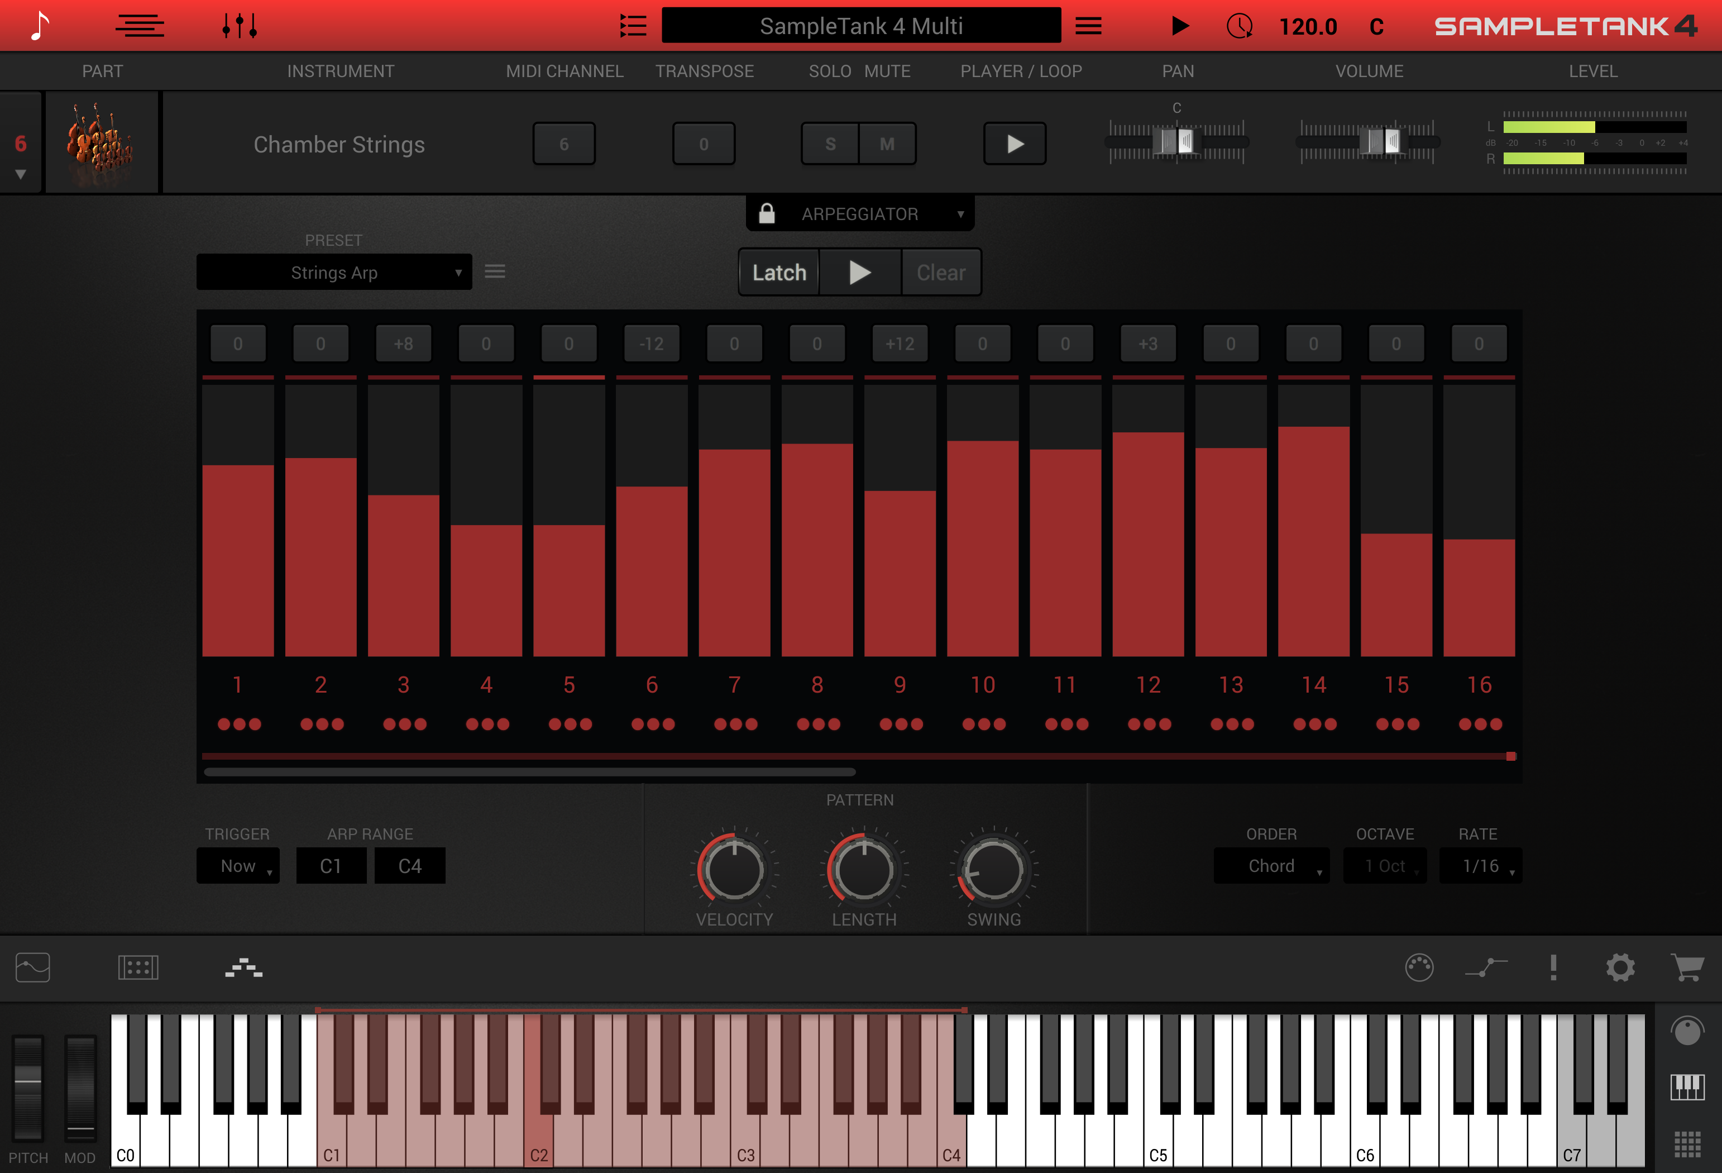Play the Chamber Strings part preview
Screen dimensions: 1722x1173
click(1015, 143)
